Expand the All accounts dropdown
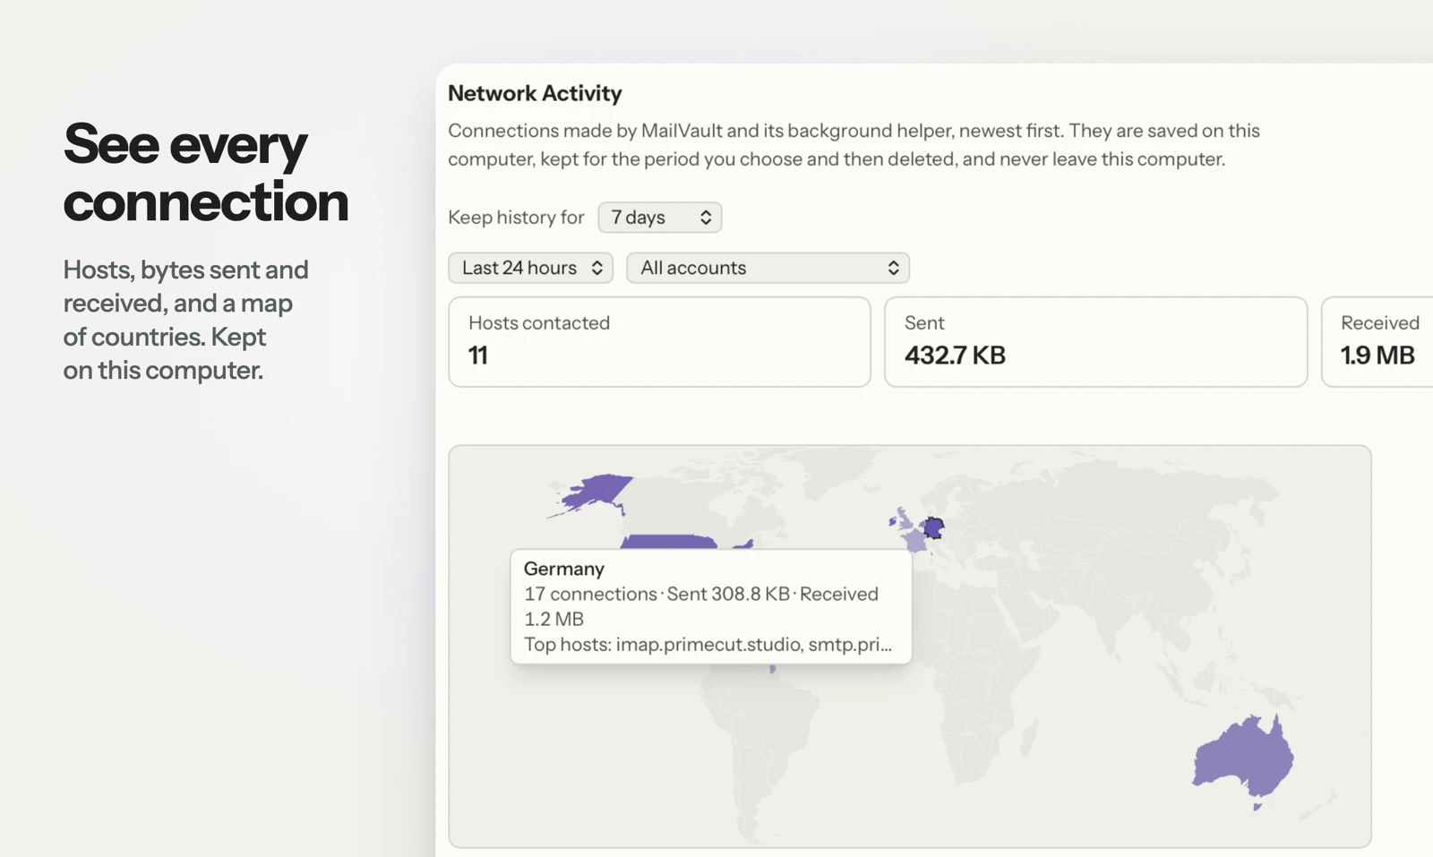This screenshot has height=857, width=1433. 768,268
